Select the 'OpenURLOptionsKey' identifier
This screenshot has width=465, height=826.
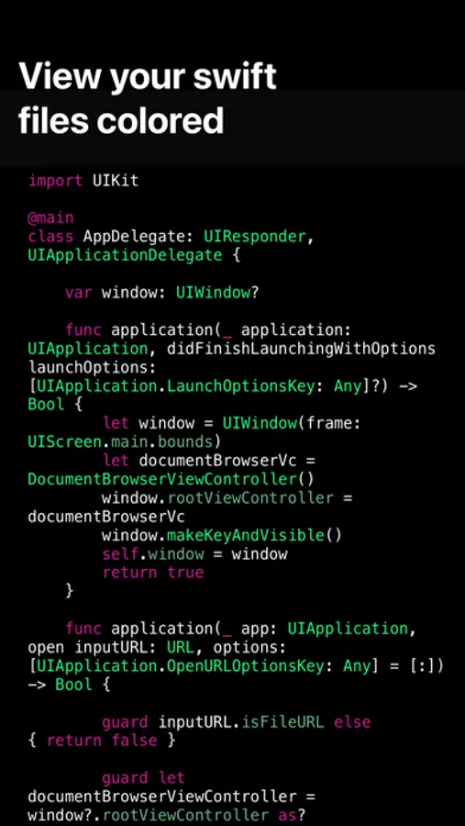(246, 666)
